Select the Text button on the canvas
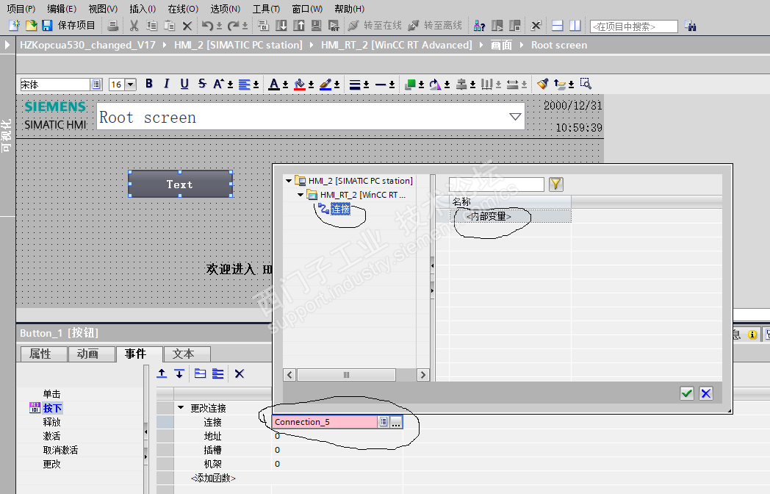The height and width of the screenshot is (494, 770). pos(180,184)
